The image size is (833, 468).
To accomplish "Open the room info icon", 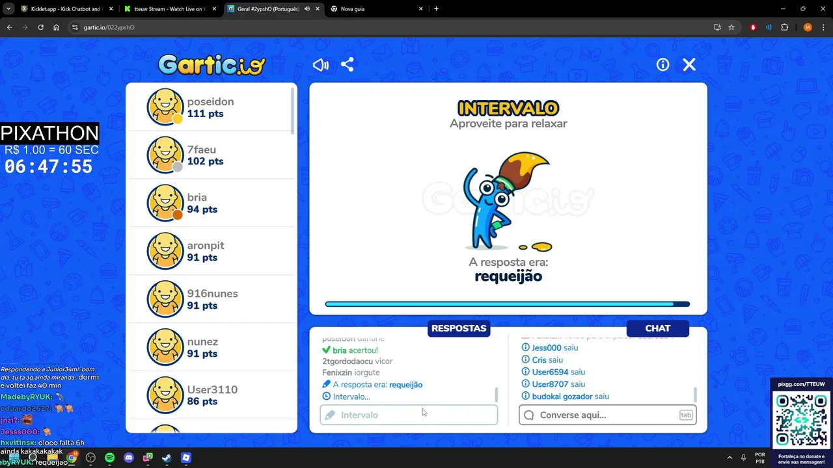I will 662,64.
